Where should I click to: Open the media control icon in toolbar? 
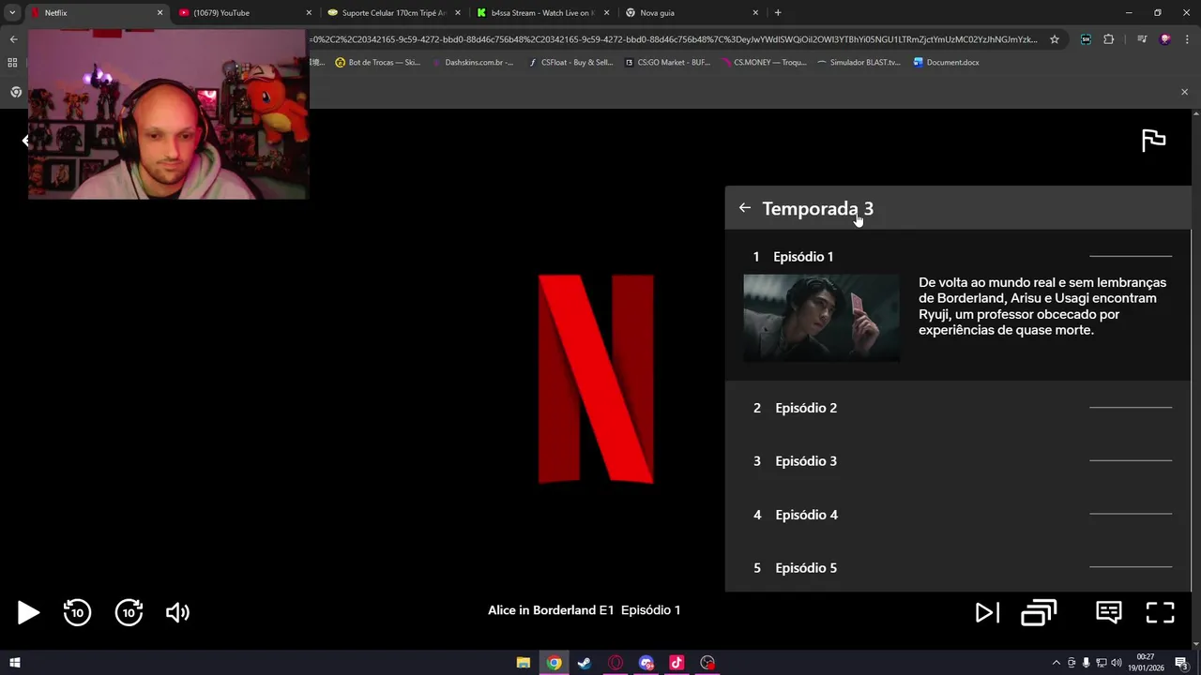pos(1142,39)
